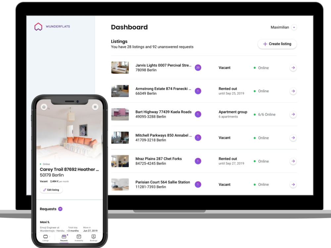Click the Create listing button
331x248 pixels.
click(x=277, y=44)
